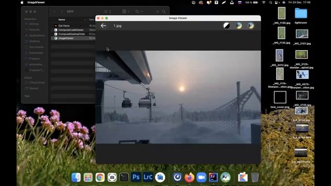331x186 pixels.
Task: Select test_cover.png on the desktop
Action: (280, 100)
